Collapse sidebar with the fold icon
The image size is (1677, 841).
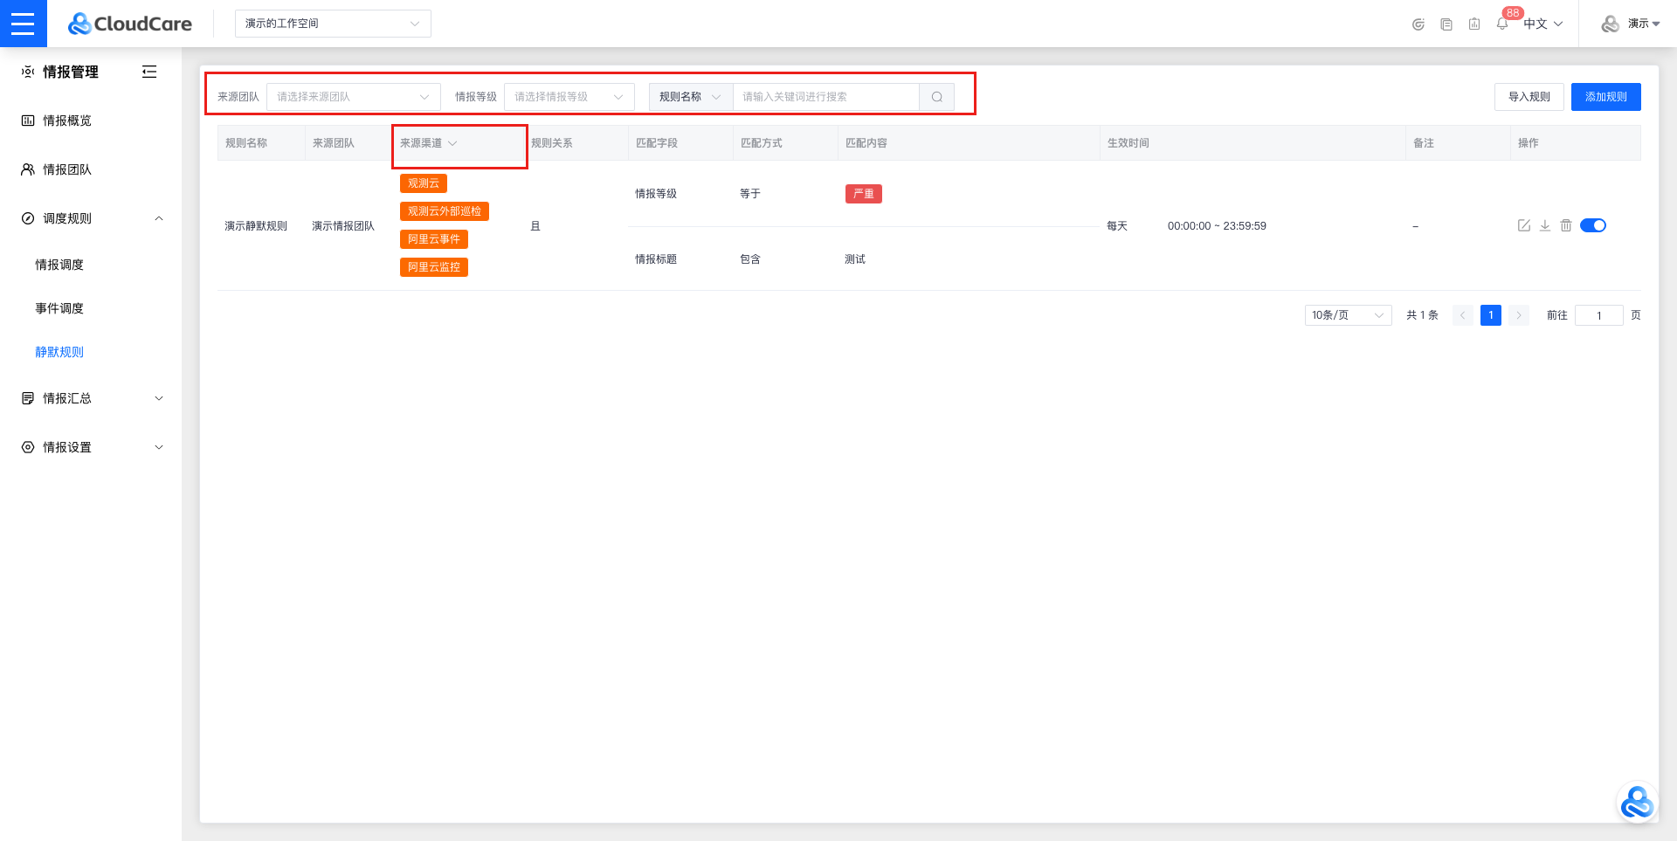pyautogui.click(x=149, y=72)
